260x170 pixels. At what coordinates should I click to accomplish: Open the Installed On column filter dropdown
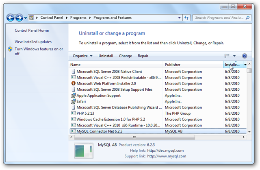245,65
